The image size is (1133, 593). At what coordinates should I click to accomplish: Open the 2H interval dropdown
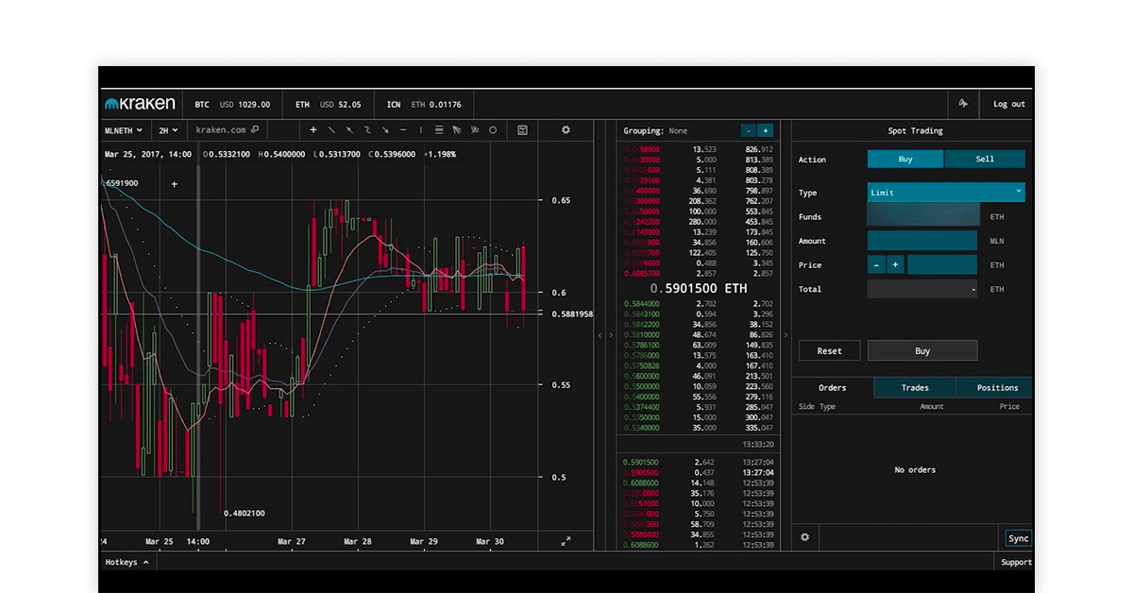click(168, 130)
